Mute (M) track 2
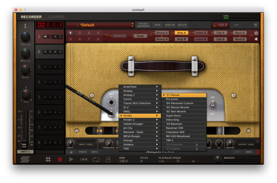The width and height of the screenshot is (277, 183). point(55,52)
